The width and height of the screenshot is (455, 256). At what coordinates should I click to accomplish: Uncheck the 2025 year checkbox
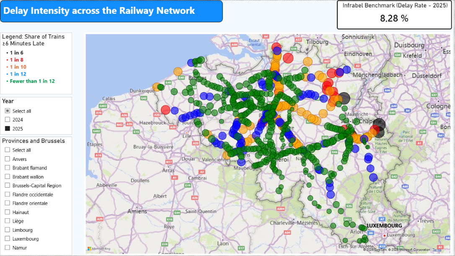pos(8,129)
